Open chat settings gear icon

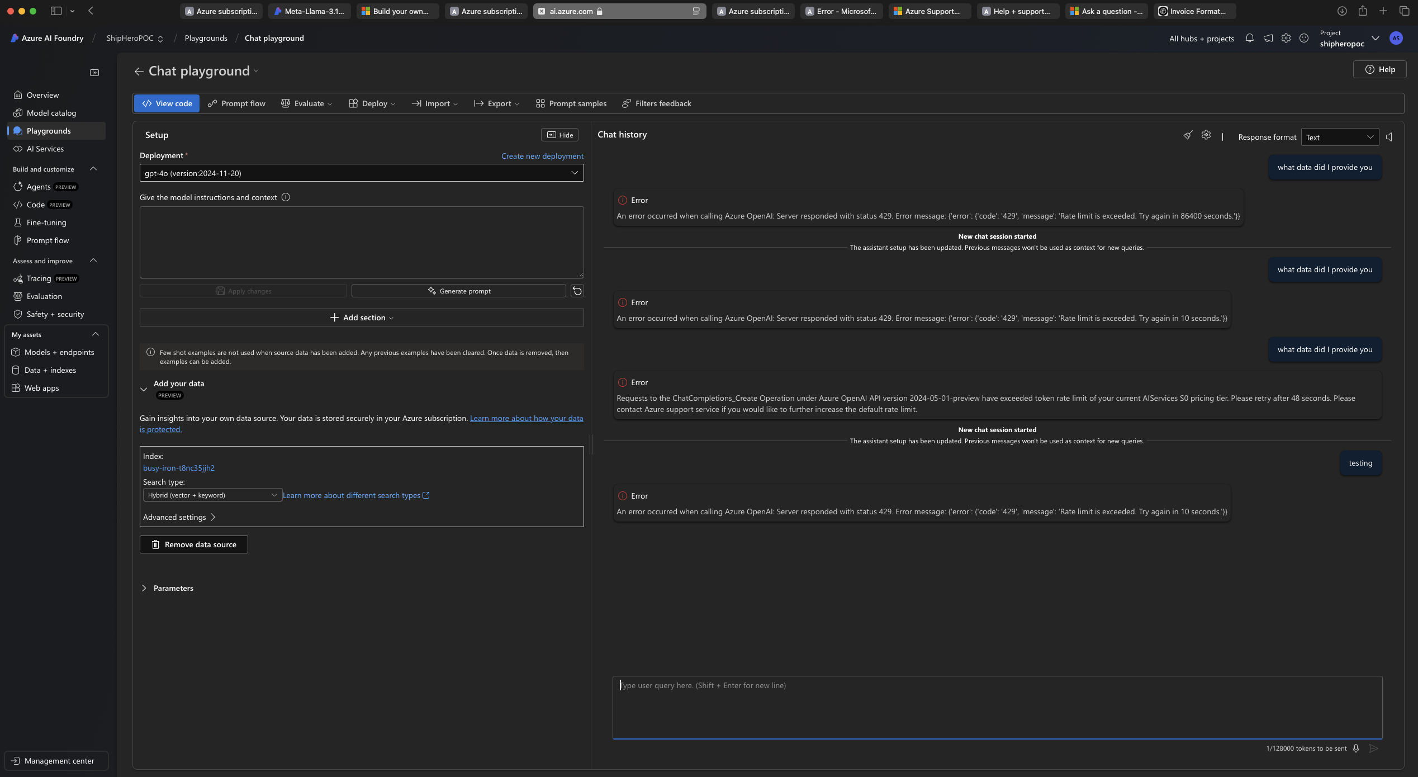pyautogui.click(x=1206, y=135)
